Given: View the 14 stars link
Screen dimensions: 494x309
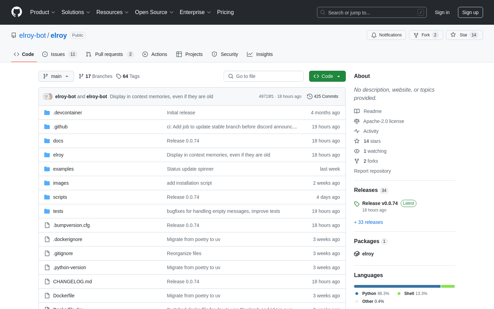Looking at the screenshot, I should pos(367,141).
